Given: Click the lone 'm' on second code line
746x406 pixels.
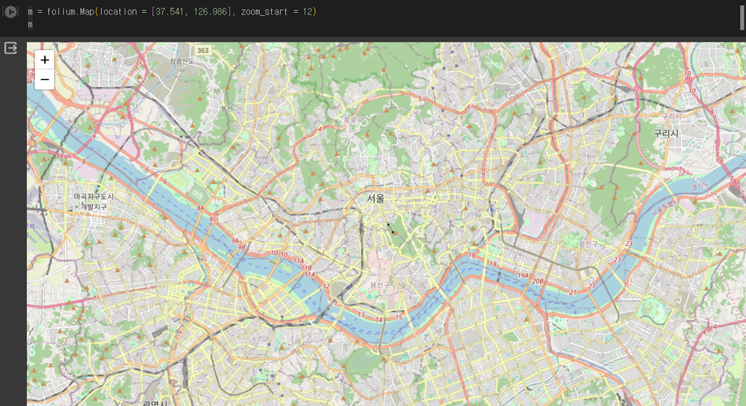Looking at the screenshot, I should pos(30,25).
